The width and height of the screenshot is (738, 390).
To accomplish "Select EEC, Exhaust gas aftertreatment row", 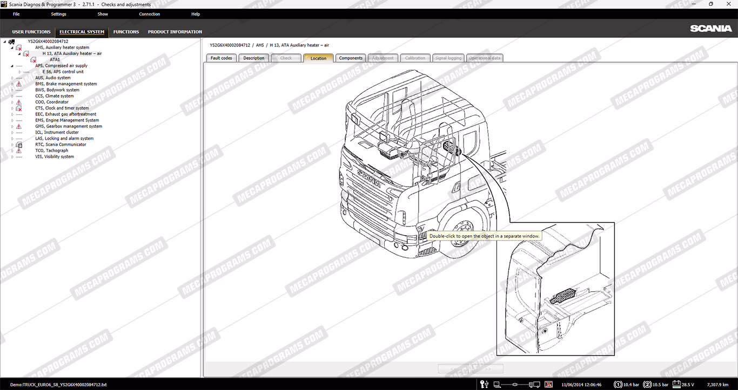I will coord(66,114).
